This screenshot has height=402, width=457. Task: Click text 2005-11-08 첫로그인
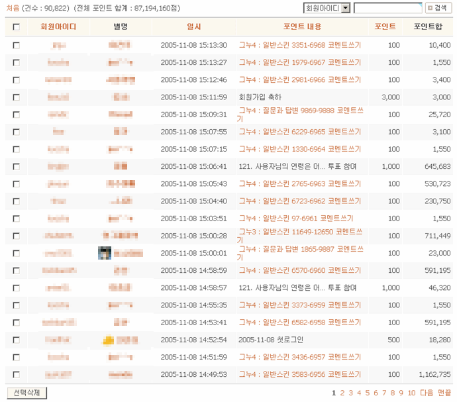(x=271, y=340)
